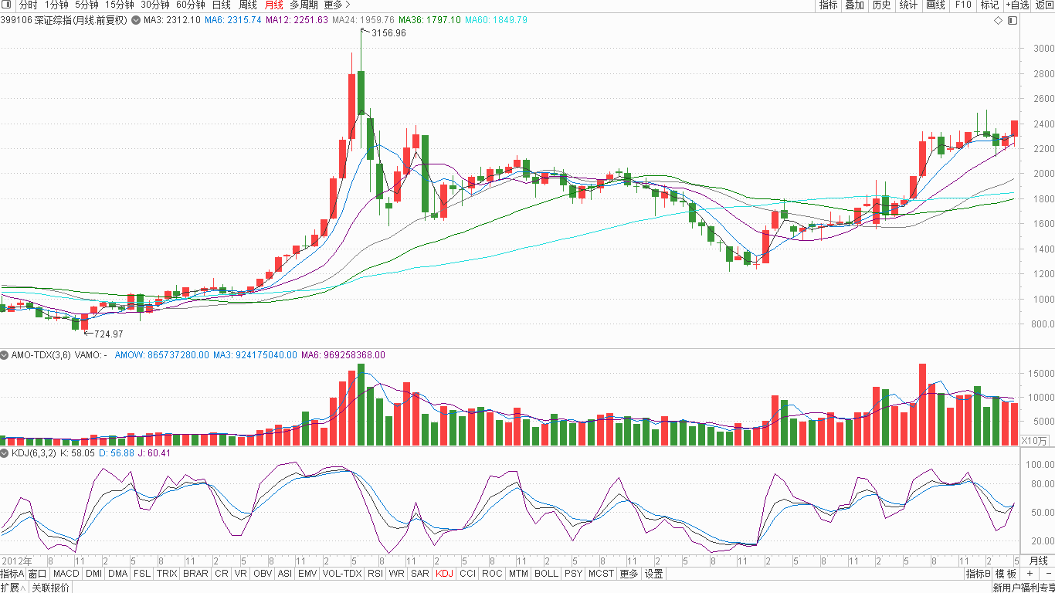Add stock via +自选 button
1055x593 pixels.
pos(1017,5)
